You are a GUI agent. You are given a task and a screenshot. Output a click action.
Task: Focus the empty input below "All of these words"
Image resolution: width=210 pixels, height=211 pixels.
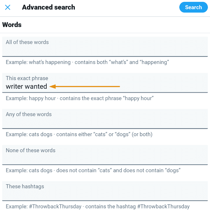(105, 51)
